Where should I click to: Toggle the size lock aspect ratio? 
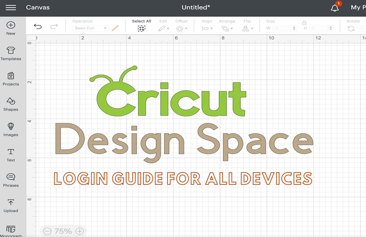click(304, 23)
